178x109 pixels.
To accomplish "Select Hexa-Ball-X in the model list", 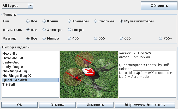I will 31,58.
